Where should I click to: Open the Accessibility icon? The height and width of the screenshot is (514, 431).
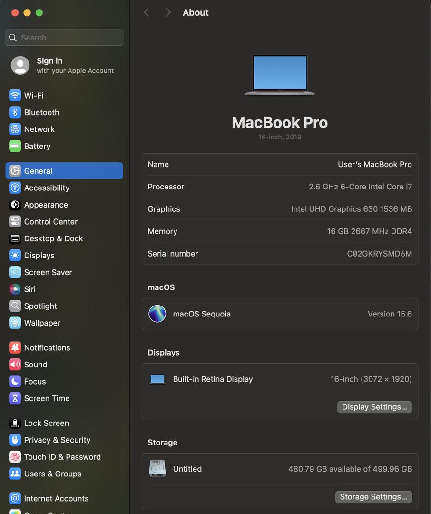[15, 188]
